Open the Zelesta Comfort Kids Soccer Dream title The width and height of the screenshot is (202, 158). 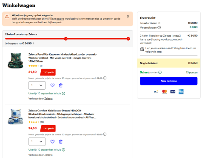tap(63, 114)
